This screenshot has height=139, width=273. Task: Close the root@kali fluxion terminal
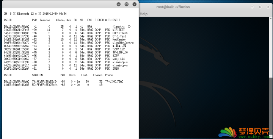click(x=268, y=7)
